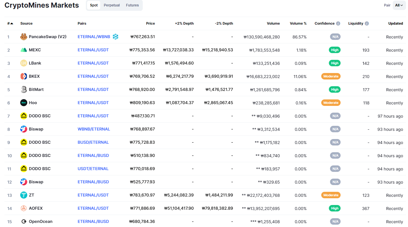408x227 pixels.
Task: Click DODO BSC logo in row 10
Action: pyautogui.click(x=24, y=155)
